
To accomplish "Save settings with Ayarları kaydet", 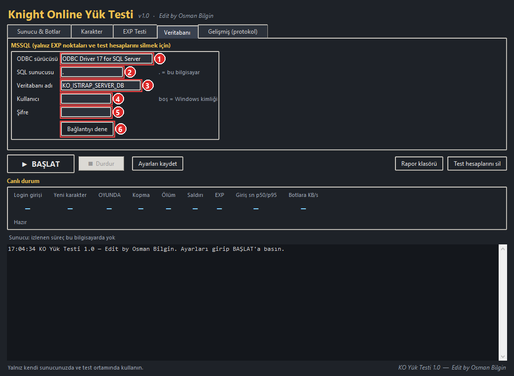I will point(158,163).
